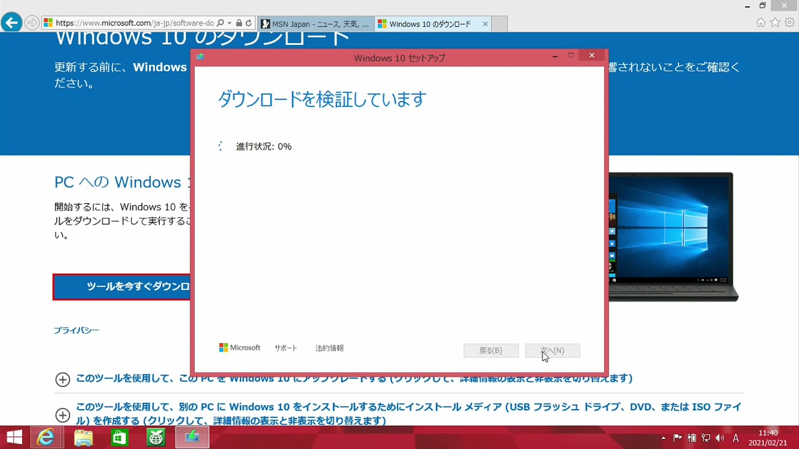Click the URL address field
Screen dimensions: 799x449
[134, 23]
